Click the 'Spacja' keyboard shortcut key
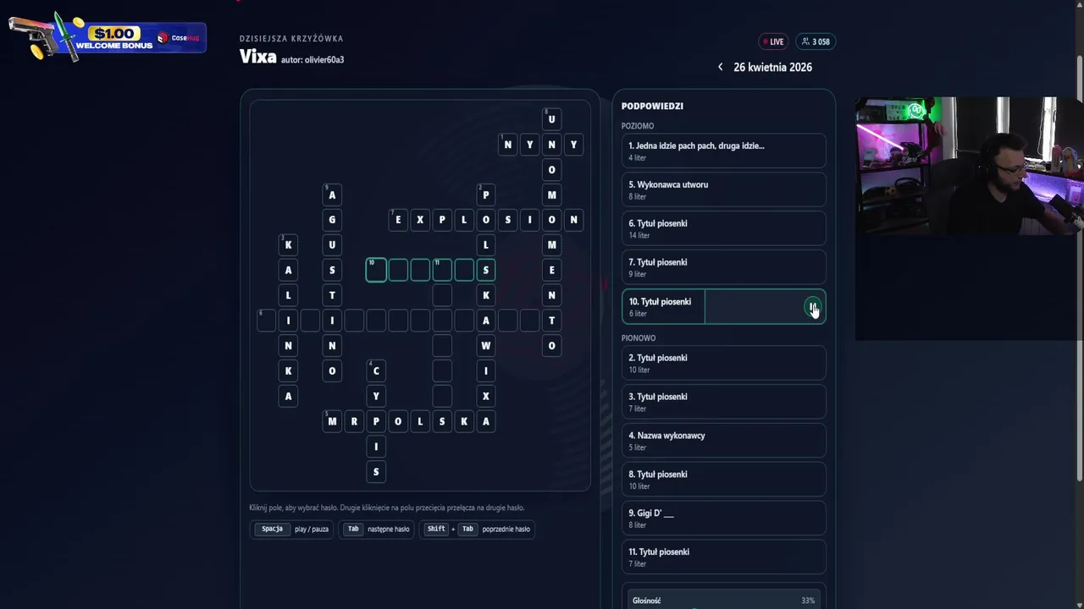This screenshot has width=1084, height=609. pos(272,529)
